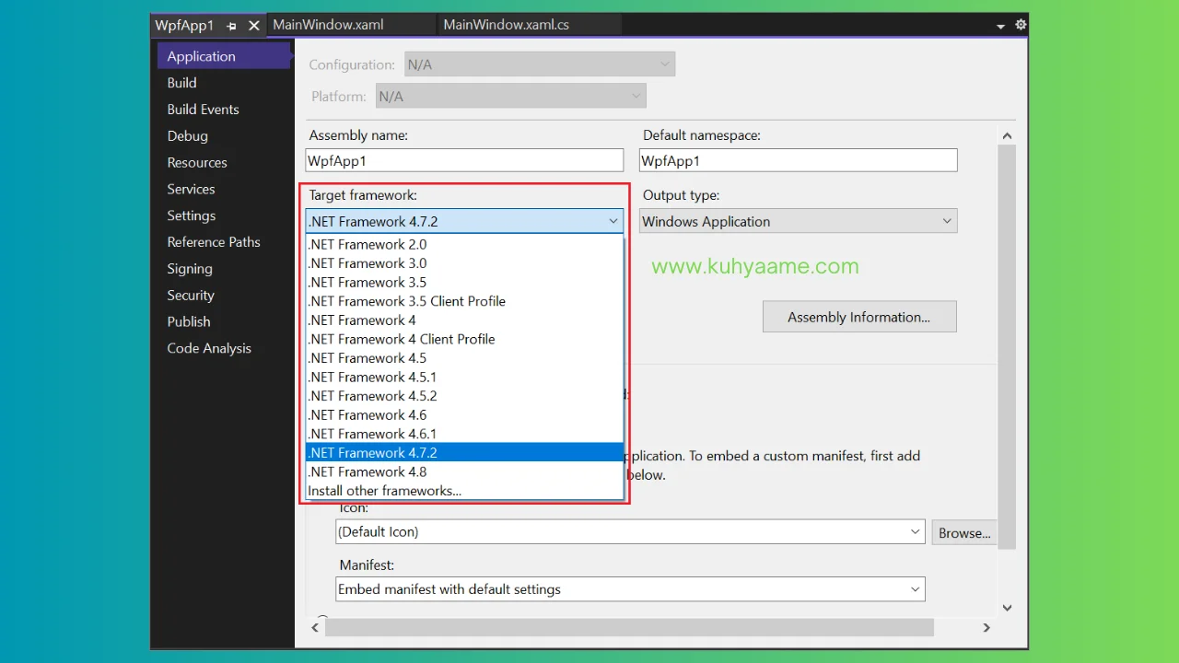Choose .NET Framework 2.0
This screenshot has height=663, width=1179.
point(464,245)
